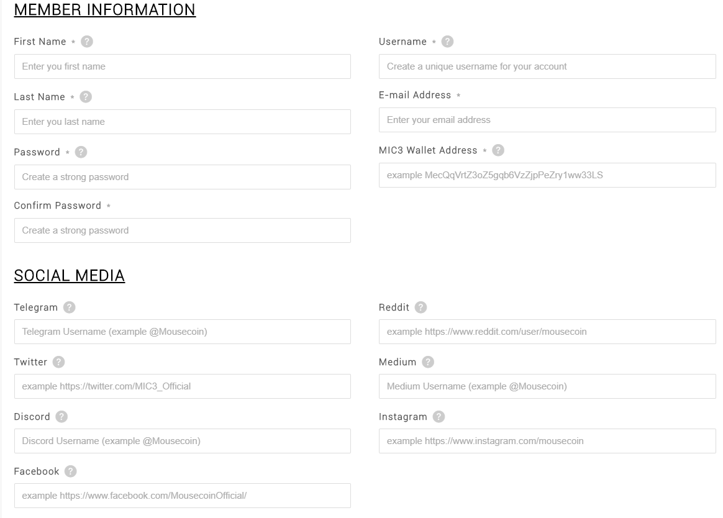Image resolution: width=723 pixels, height=518 pixels.
Task: Click the Instagram help icon
Action: click(439, 417)
